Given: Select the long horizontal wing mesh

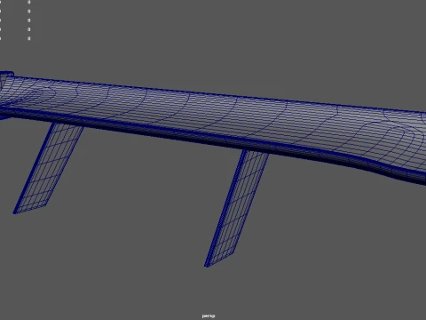Looking at the screenshot, I should click(x=213, y=118).
